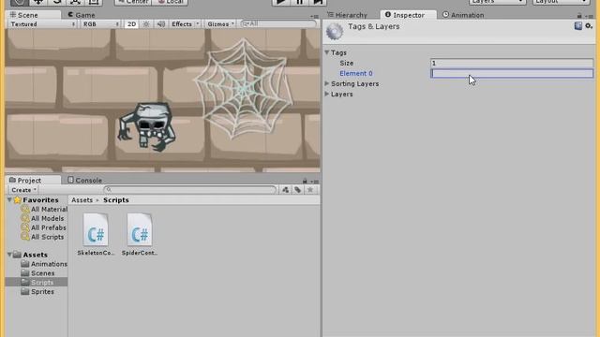
Task: Select the All Prefabs saved search
Action: pos(44,227)
